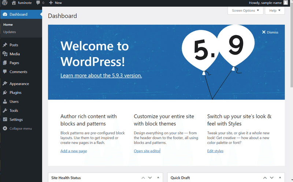This screenshot has height=182, width=293.
Task: Click the 5.9 balloons graphic
Action: [218, 62]
